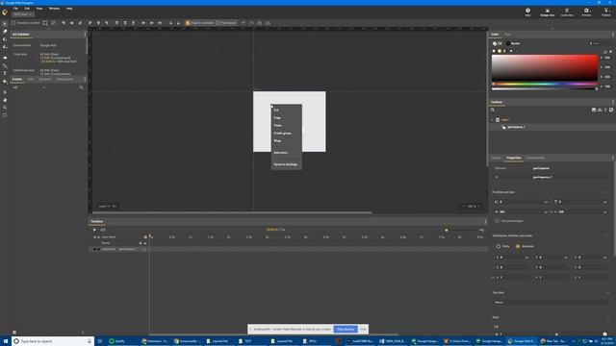This screenshot has width=616, height=346.
Task: Switch to the Components tab
Action: 536,158
